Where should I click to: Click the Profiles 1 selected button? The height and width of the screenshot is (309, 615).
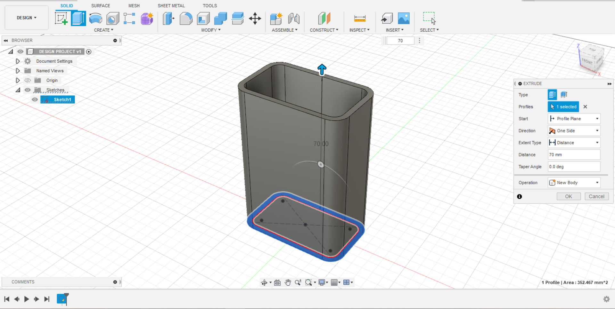[563, 107]
